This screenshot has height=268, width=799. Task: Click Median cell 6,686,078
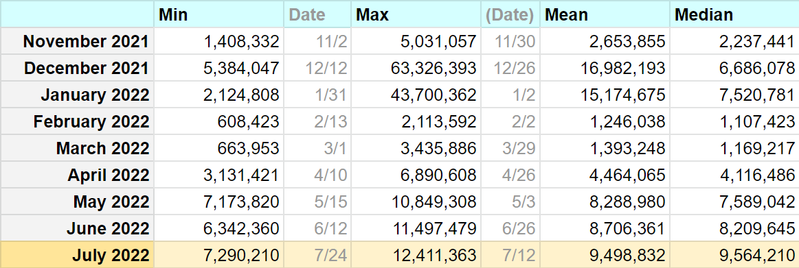(x=734, y=68)
